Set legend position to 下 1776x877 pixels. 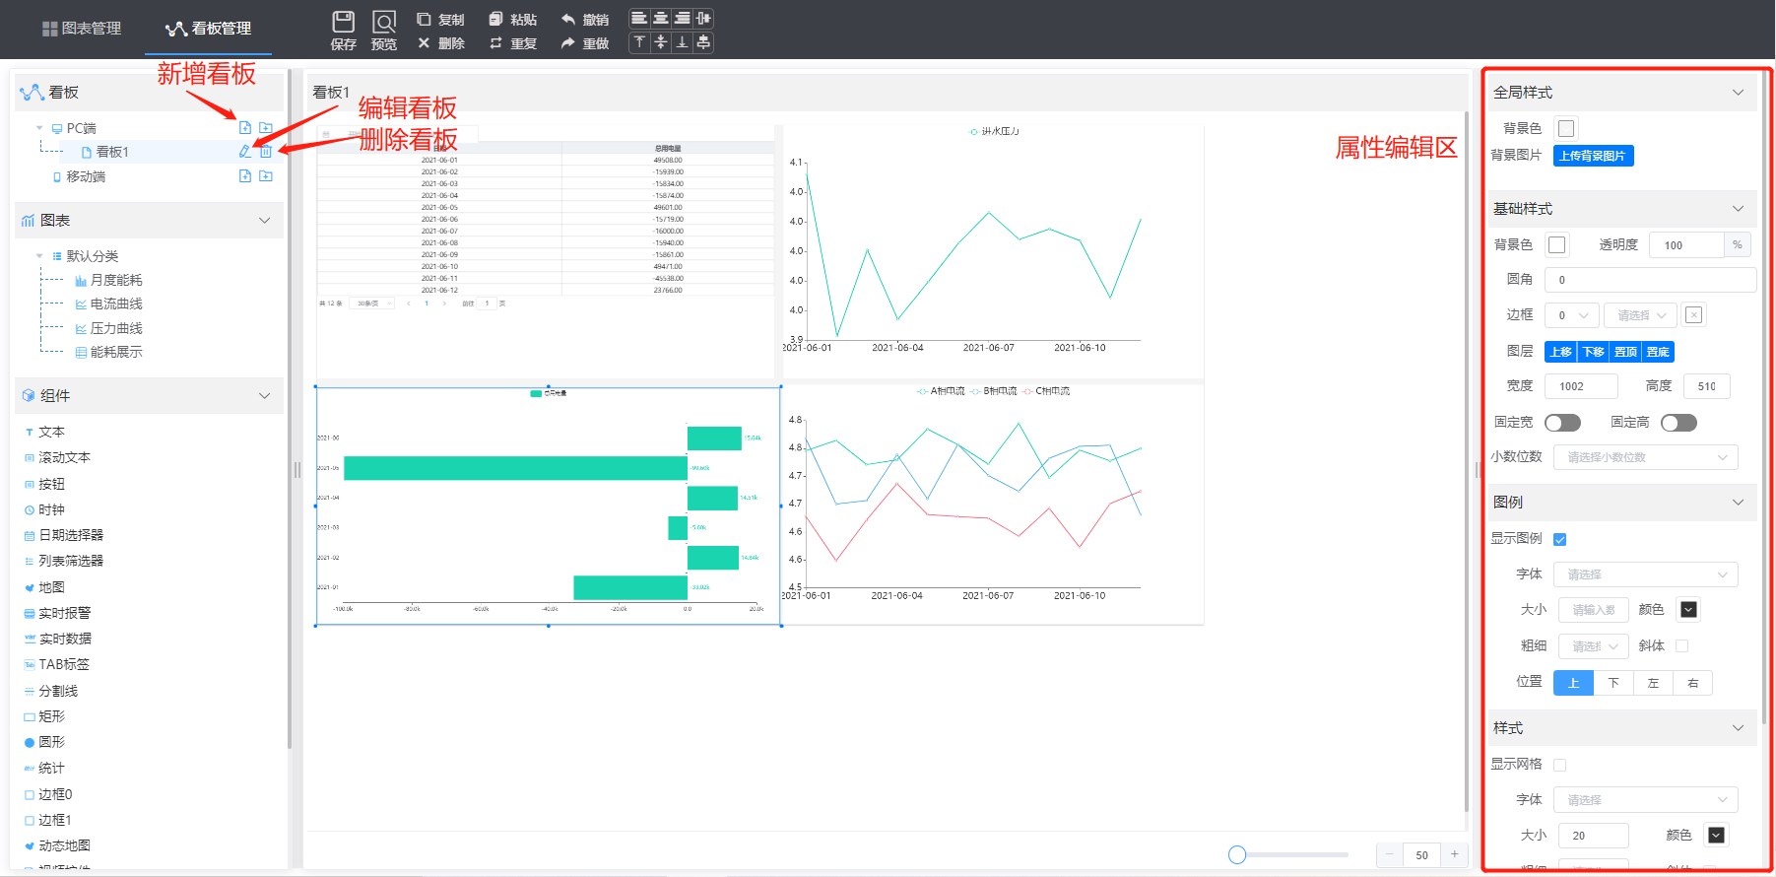click(1613, 683)
